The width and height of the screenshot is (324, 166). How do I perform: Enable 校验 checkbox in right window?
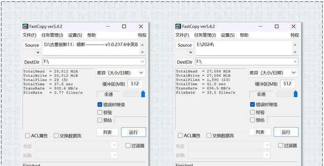252,112
